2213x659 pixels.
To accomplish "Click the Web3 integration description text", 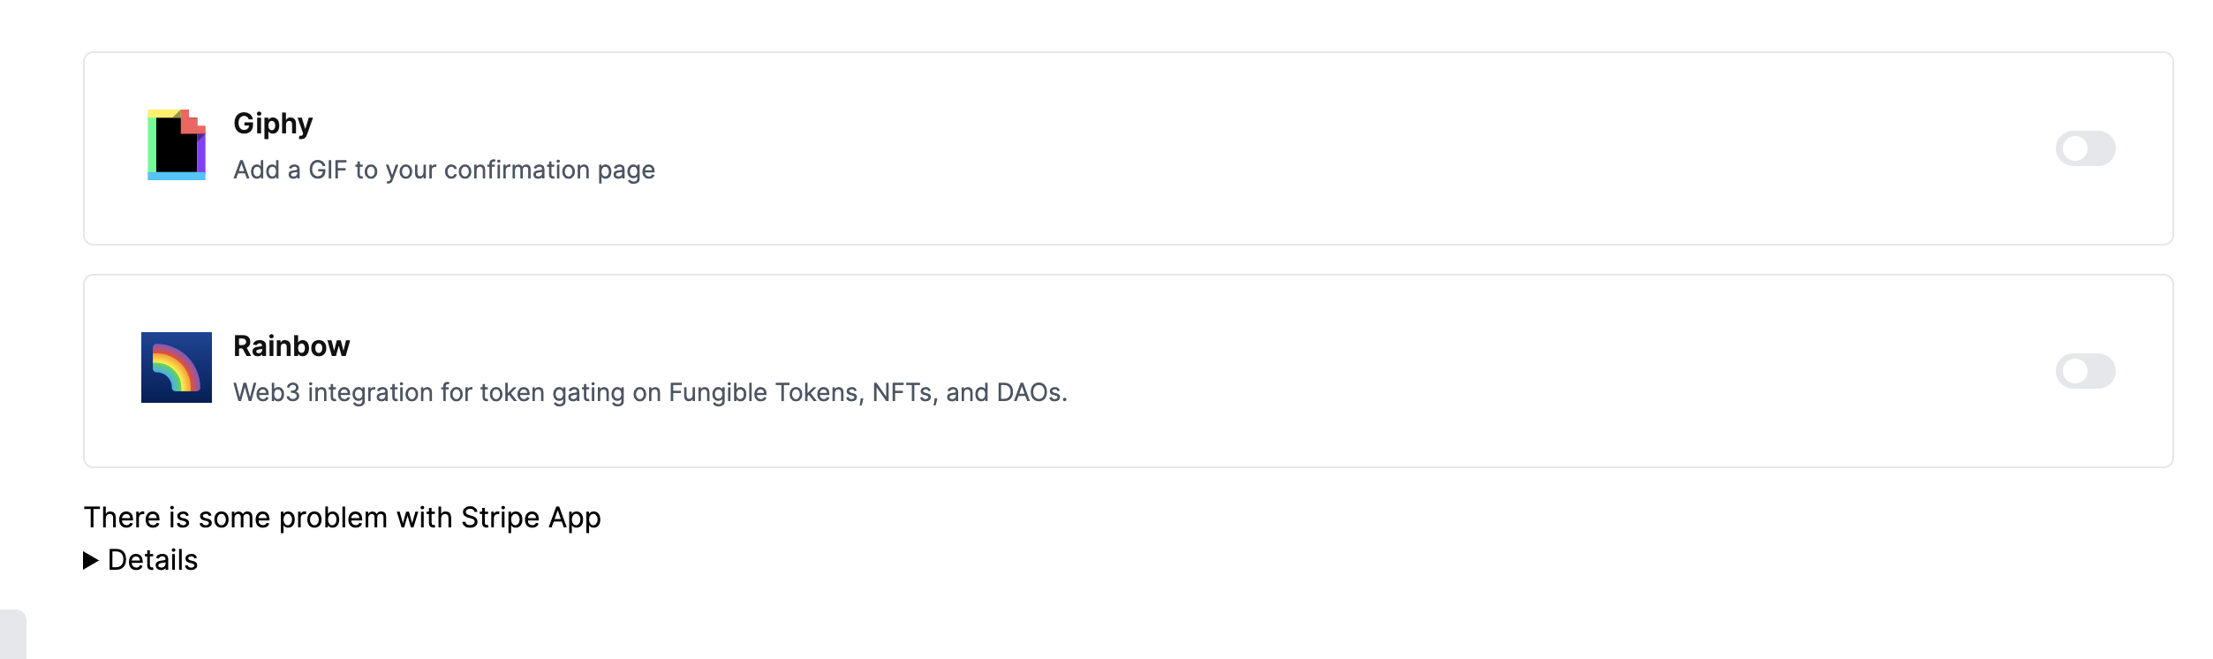I will point(650,392).
